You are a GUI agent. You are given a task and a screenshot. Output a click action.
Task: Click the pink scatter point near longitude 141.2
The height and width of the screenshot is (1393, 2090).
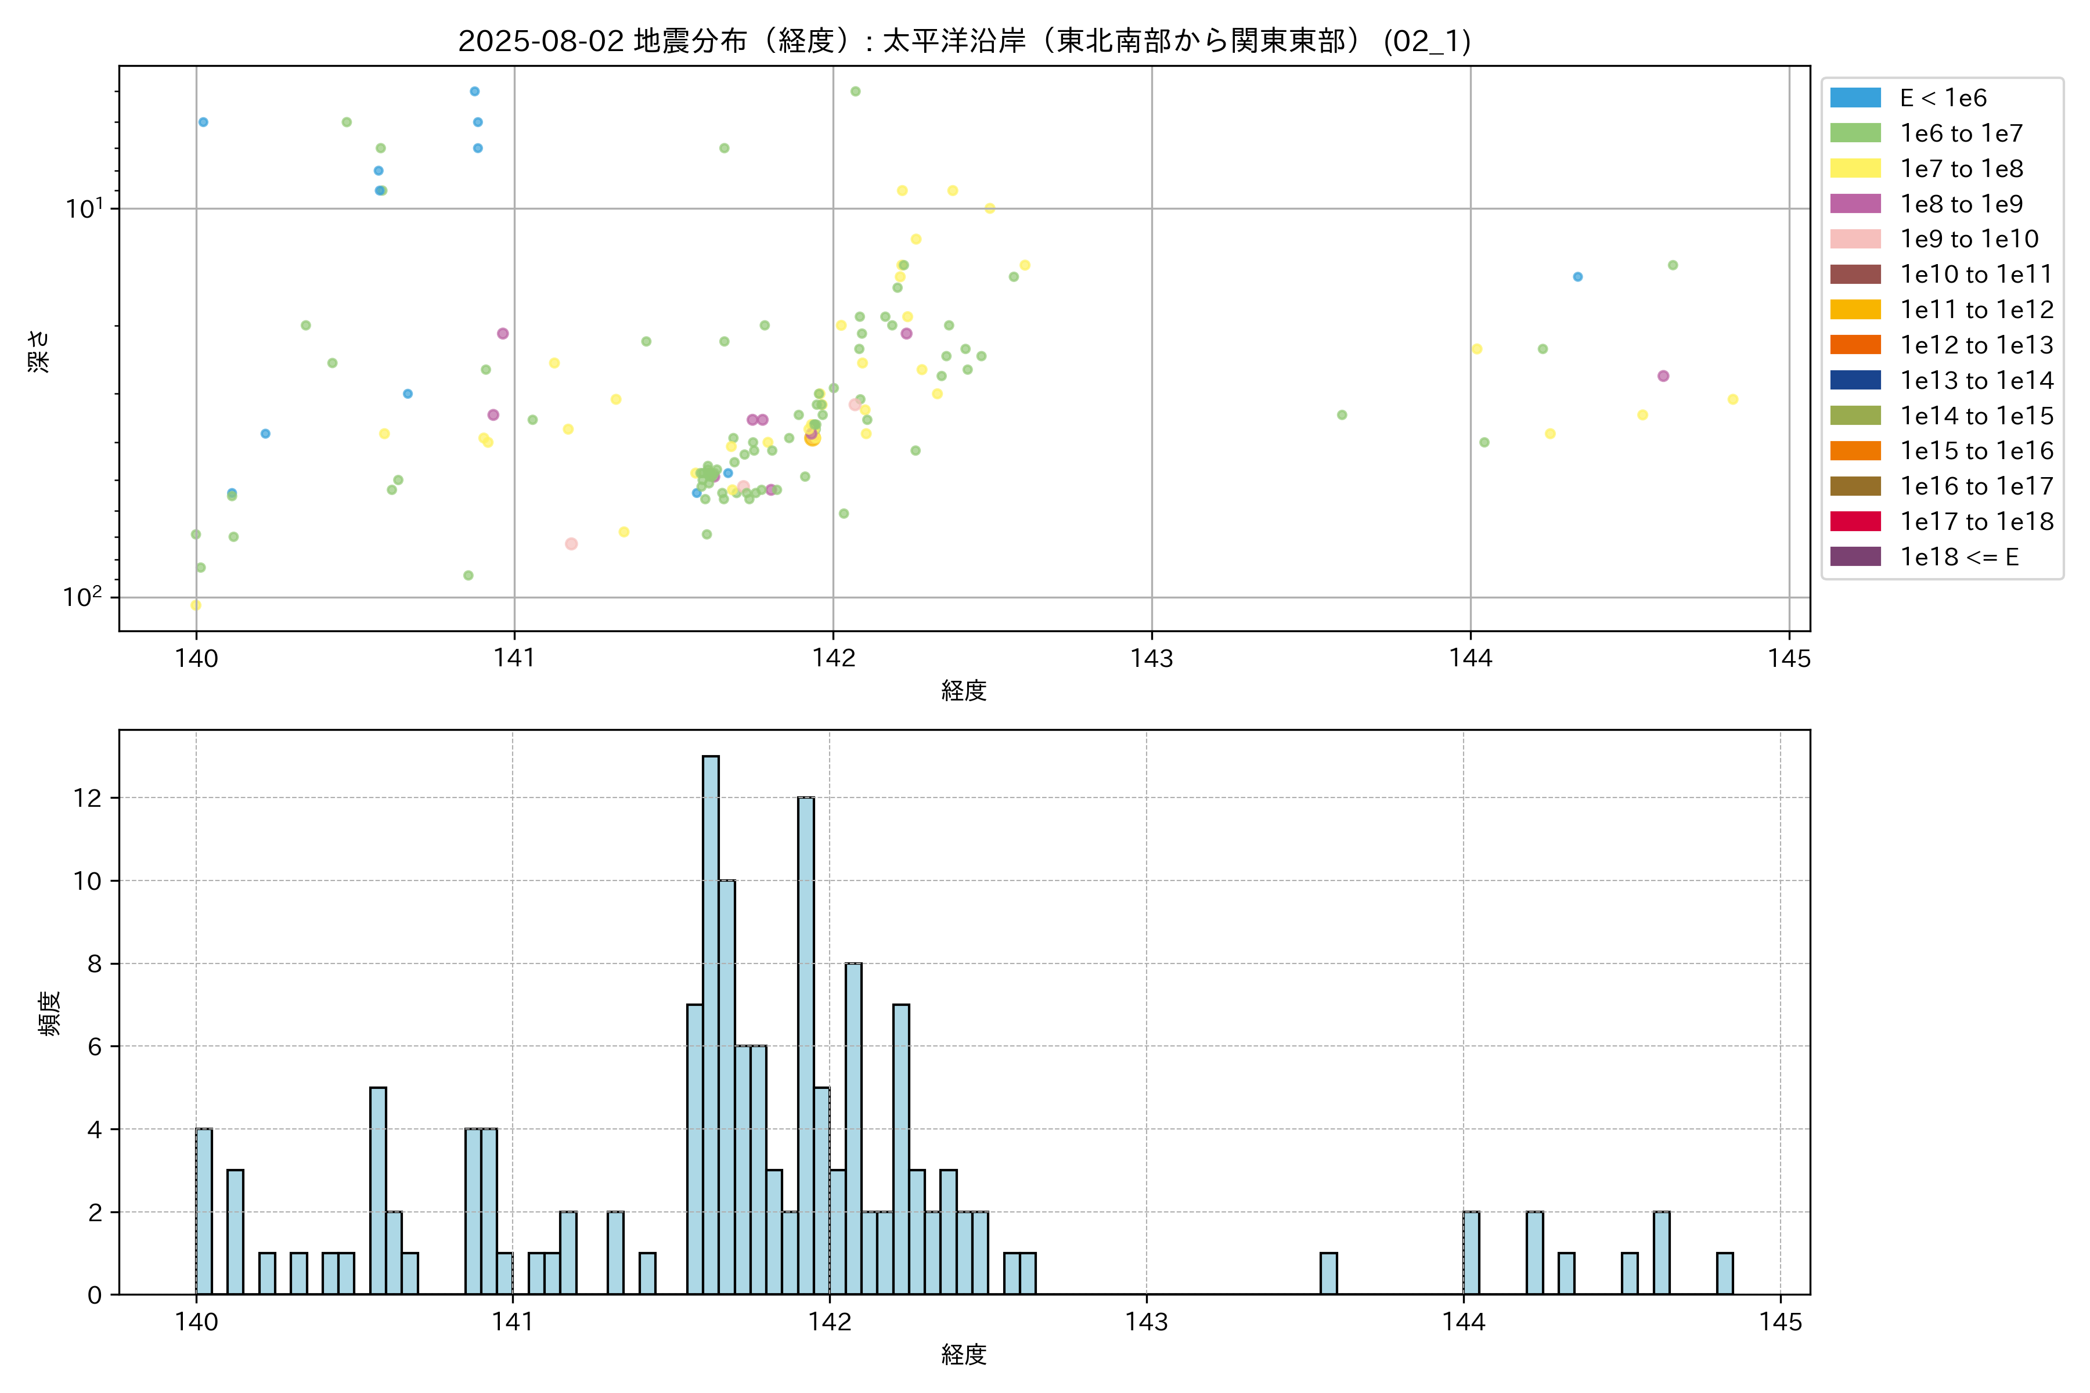tap(571, 544)
